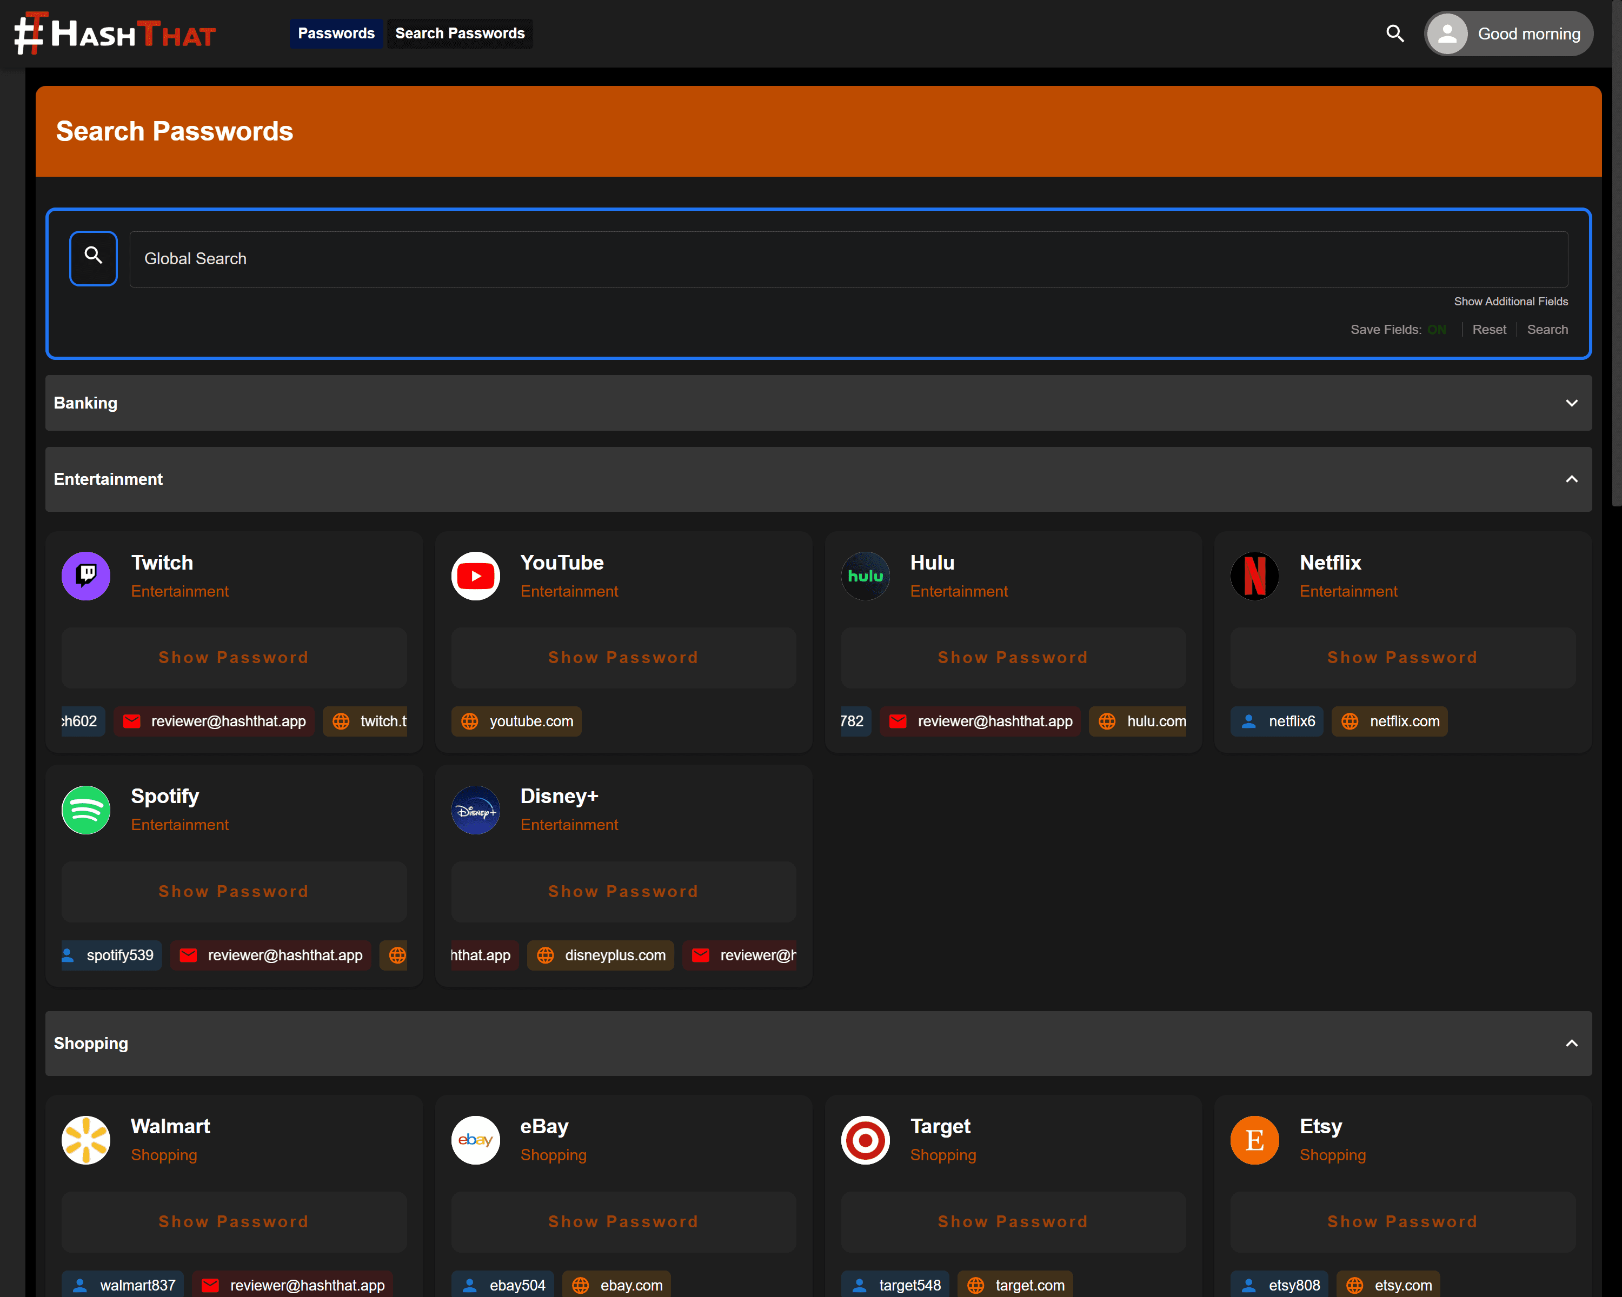Open the Passwords tab
The width and height of the screenshot is (1622, 1297).
point(336,33)
